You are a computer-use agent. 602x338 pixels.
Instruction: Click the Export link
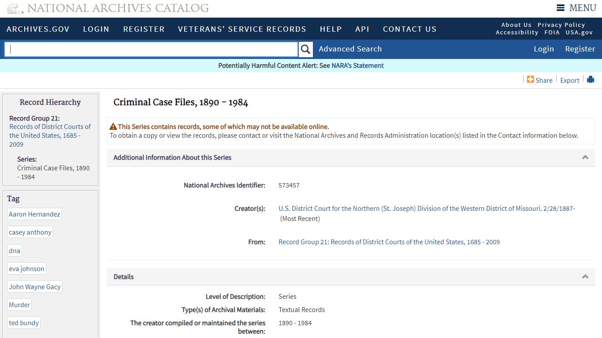tap(570, 80)
